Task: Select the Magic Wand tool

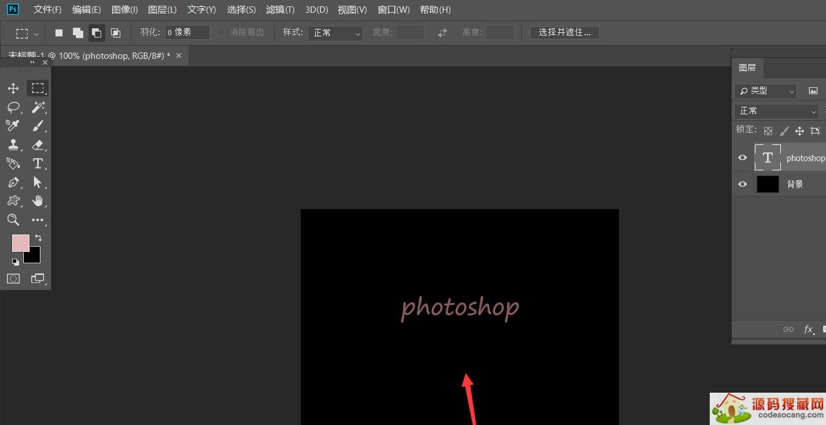Action: [38, 107]
